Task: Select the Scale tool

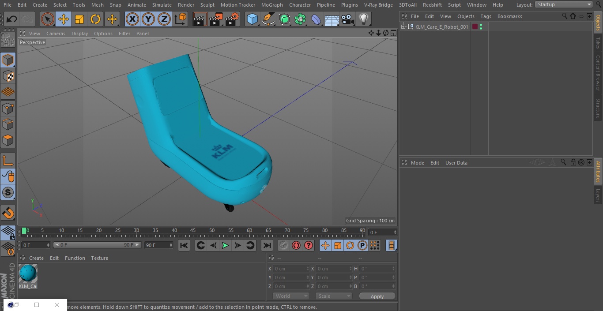Action: pyautogui.click(x=79, y=19)
